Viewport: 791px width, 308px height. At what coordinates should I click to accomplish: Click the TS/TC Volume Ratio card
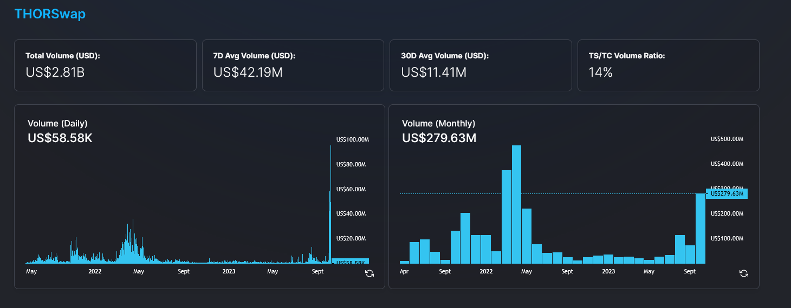click(668, 65)
